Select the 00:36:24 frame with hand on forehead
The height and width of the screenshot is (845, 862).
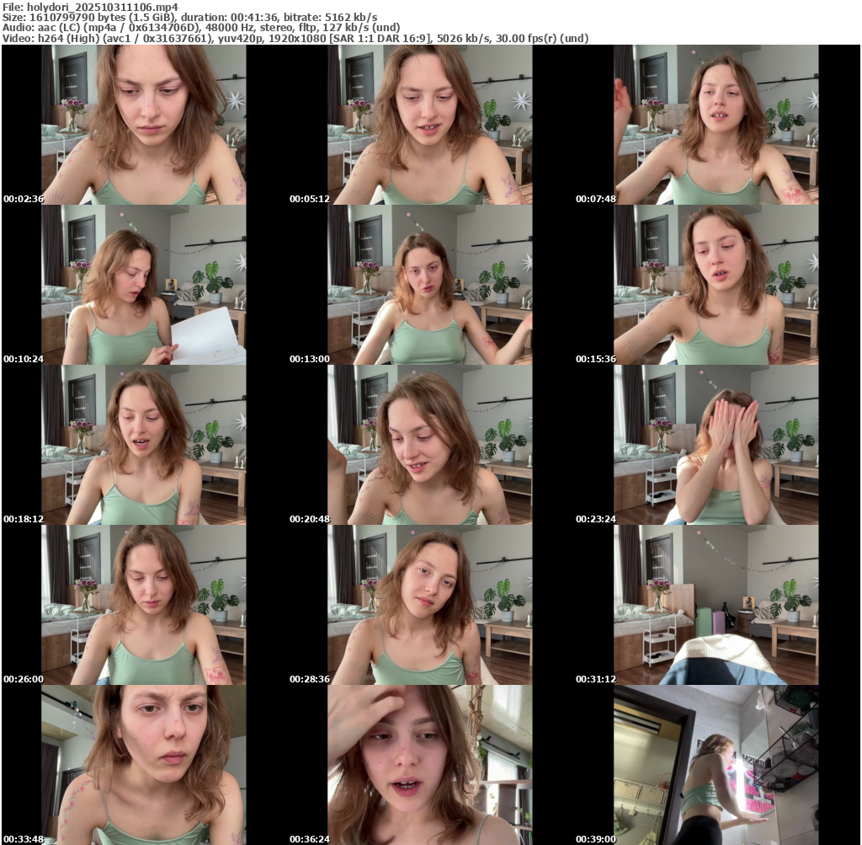point(430,764)
